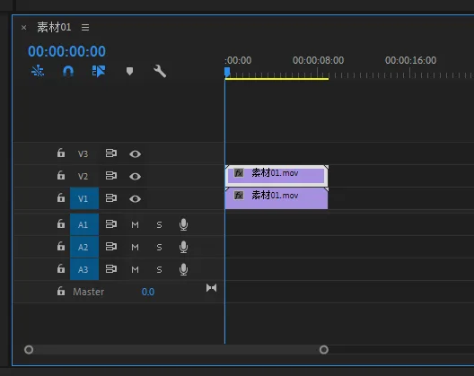The height and width of the screenshot is (376, 474).
Task: Toggle sync lock for V1
Action: (111, 198)
